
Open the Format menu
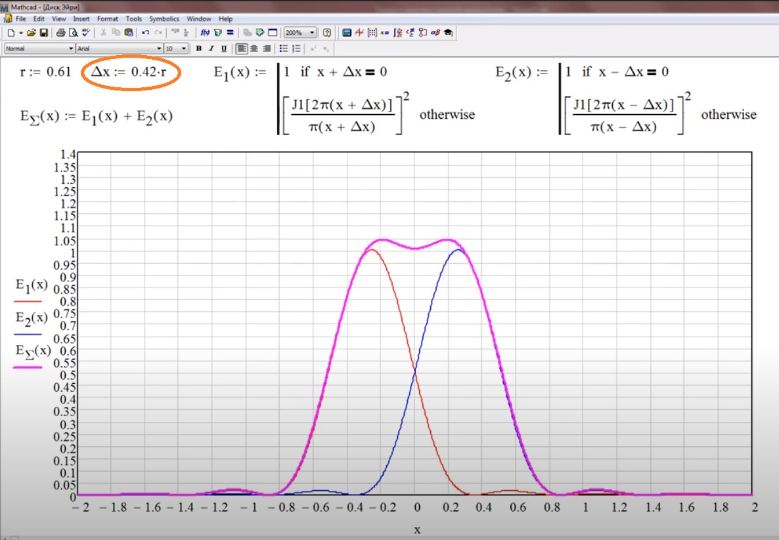coord(107,19)
